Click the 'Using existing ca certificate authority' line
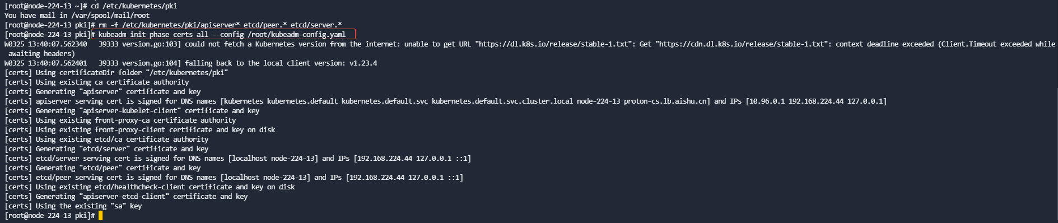 97,82
